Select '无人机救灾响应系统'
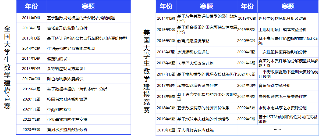Image resolution: width=319 pixels, height=136 pixels. [x=195, y=130]
